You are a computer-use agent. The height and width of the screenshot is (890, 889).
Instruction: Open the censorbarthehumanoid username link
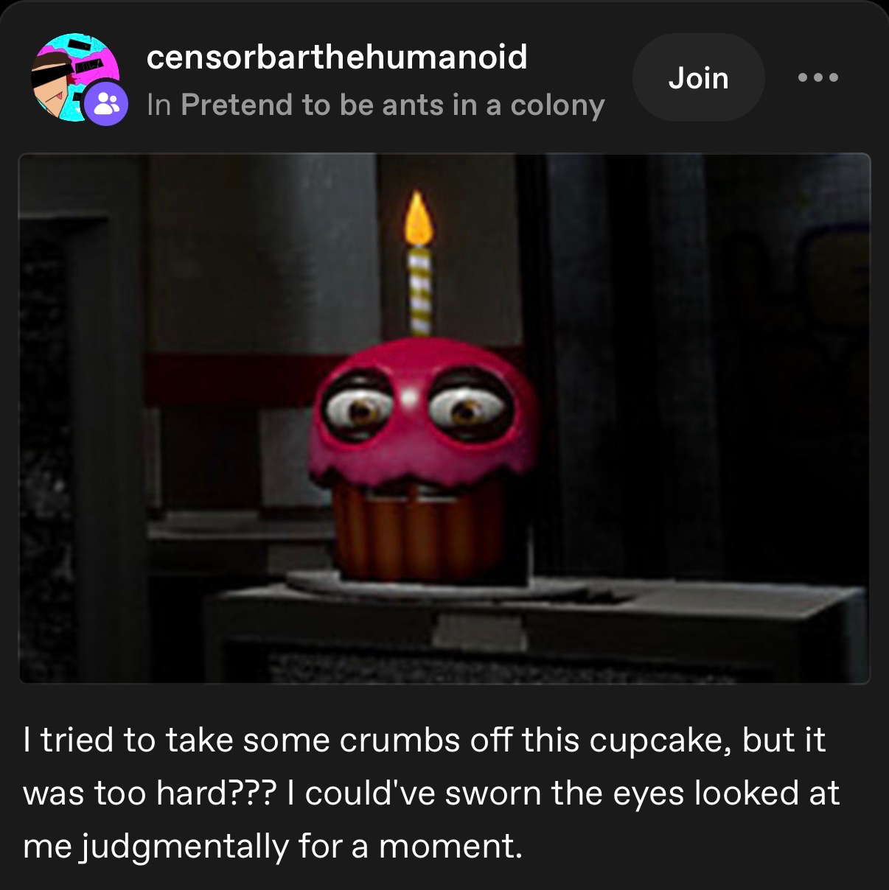coord(337,57)
